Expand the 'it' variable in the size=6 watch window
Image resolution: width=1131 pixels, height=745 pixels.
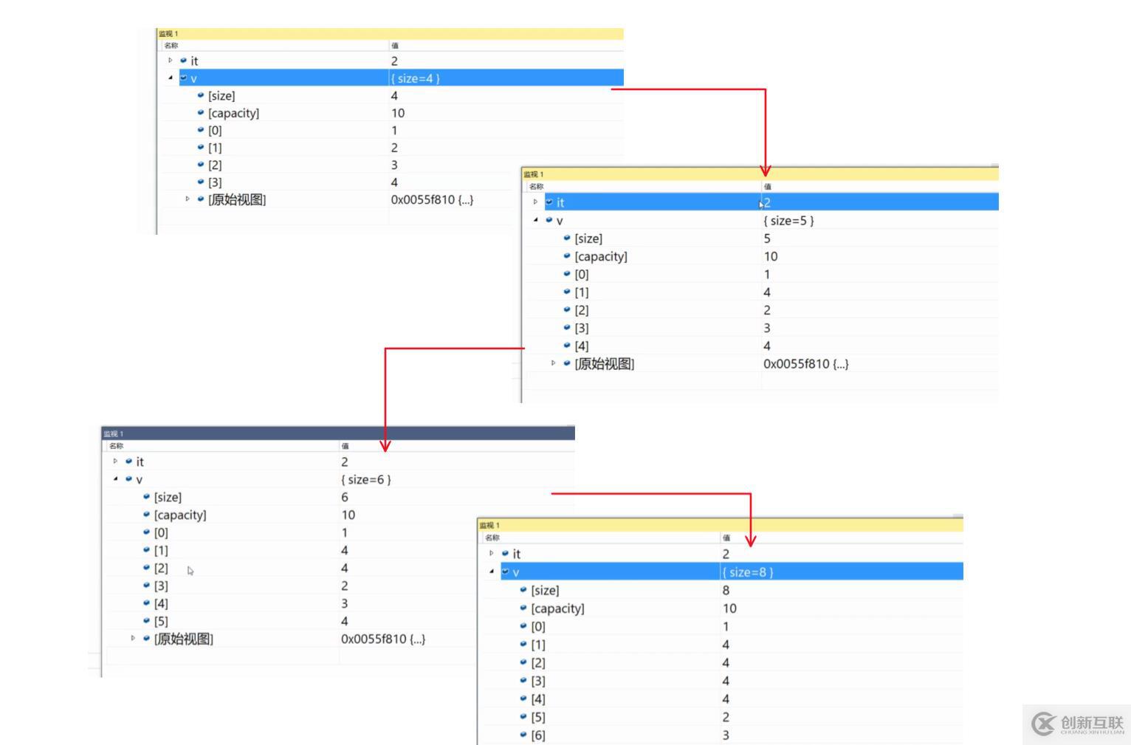[x=115, y=461]
